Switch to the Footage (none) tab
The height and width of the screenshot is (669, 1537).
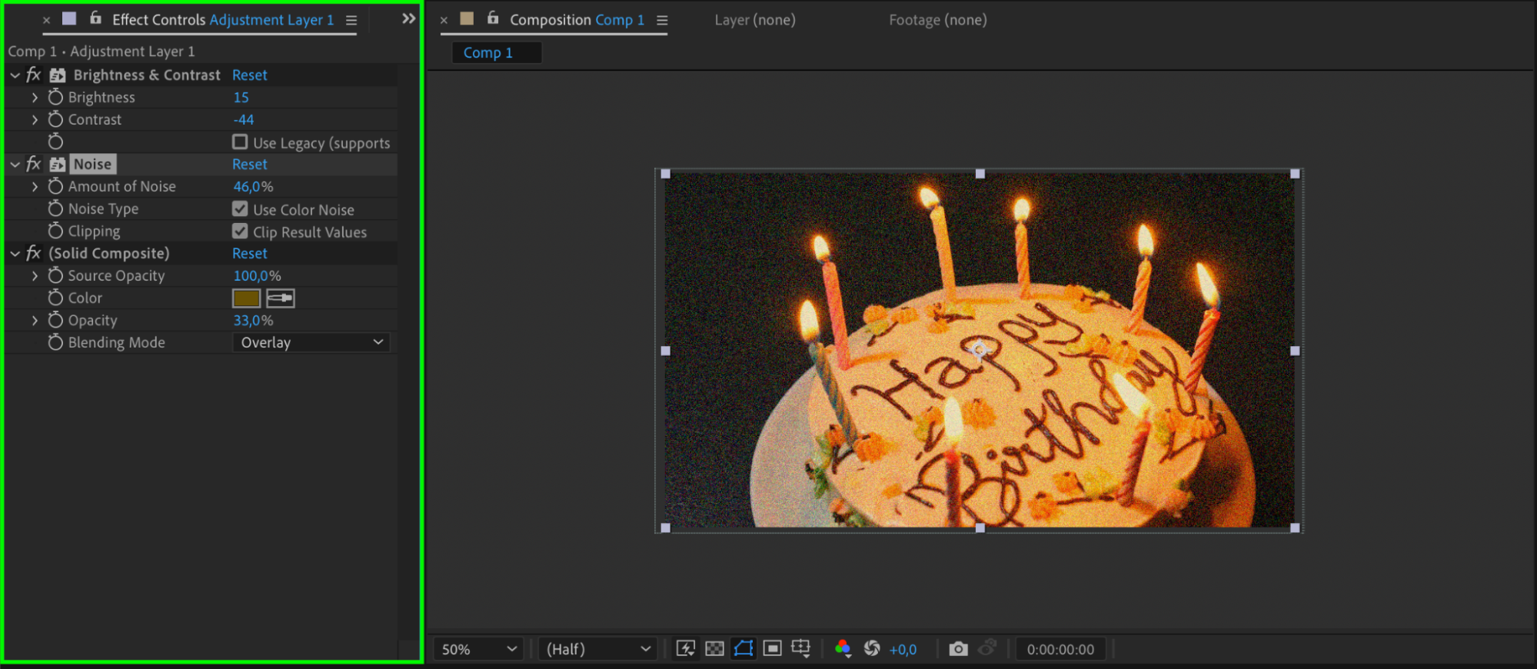(937, 20)
